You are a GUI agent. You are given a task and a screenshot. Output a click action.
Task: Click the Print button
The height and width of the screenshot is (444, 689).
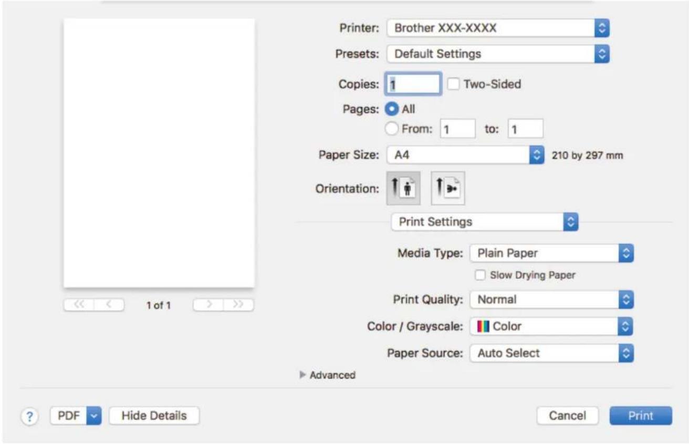641,416
